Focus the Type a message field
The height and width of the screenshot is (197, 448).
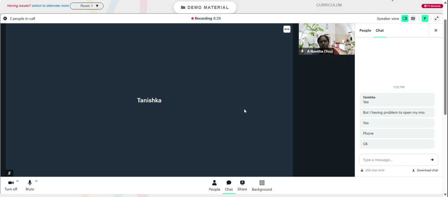pyautogui.click(x=399, y=159)
